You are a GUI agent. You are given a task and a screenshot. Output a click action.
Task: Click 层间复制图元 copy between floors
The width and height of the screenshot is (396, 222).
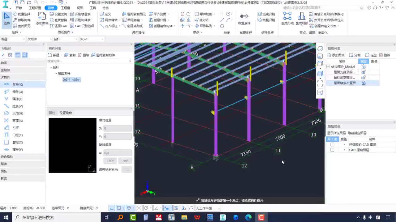click(x=134, y=14)
